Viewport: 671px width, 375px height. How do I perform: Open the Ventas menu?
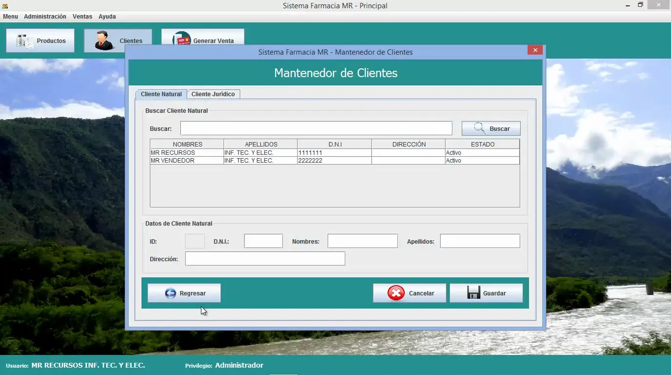[82, 16]
